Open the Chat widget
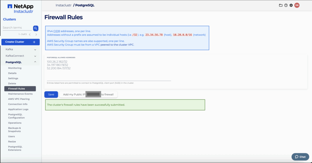Image resolution: width=312 pixels, height=163 pixels. (x=300, y=157)
